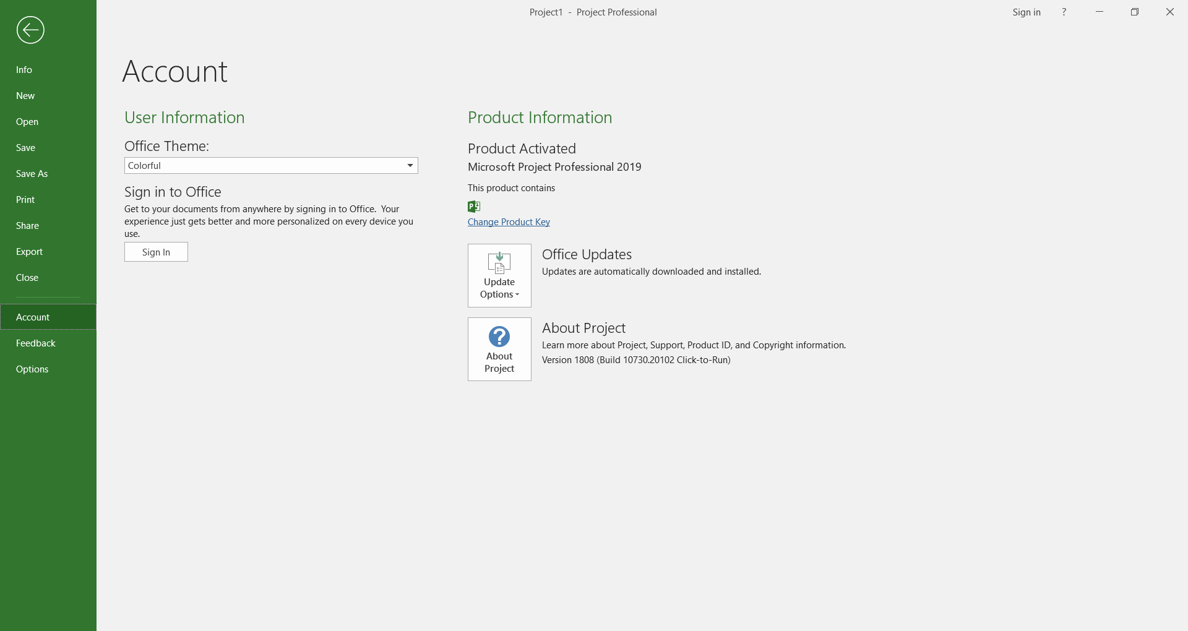Click the back arrow to exit Backstage
Image resolution: width=1188 pixels, height=631 pixels.
30,30
